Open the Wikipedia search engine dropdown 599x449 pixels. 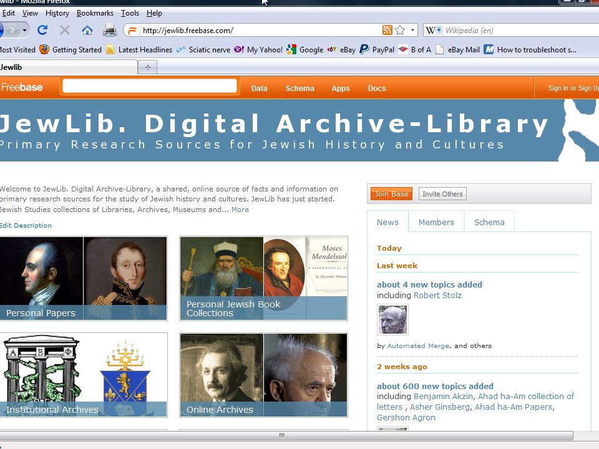point(439,30)
